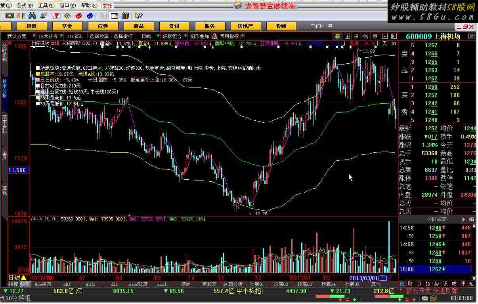Click the 商品 yellow category button
This screenshot has height=304, width=478.
(x=138, y=26)
